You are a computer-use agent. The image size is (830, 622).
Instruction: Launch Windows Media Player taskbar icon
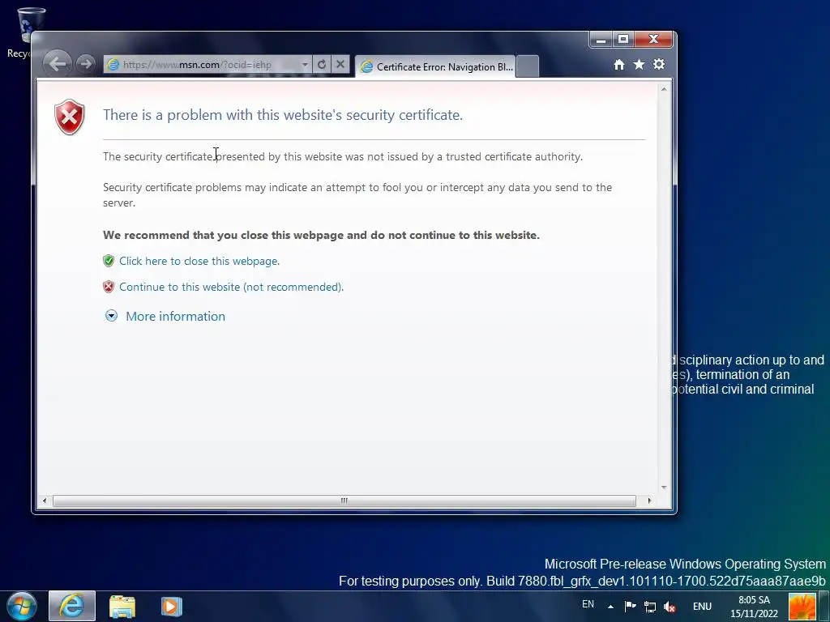(172, 606)
